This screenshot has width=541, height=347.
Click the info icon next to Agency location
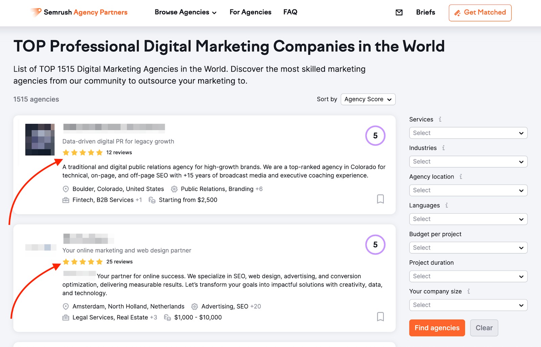pyautogui.click(x=460, y=177)
